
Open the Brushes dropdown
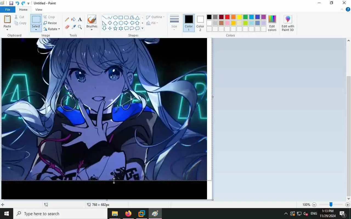pyautogui.click(x=92, y=23)
